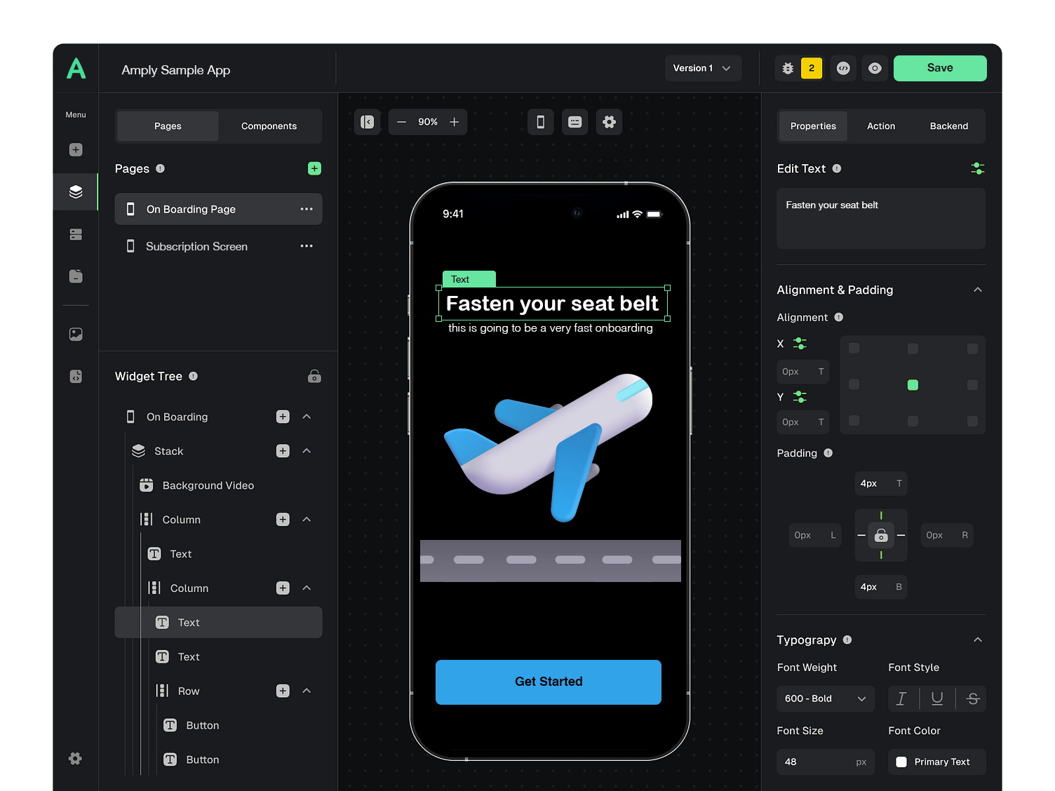This screenshot has width=1055, height=791.
Task: Select the mobile device preview icon
Action: [x=540, y=121]
